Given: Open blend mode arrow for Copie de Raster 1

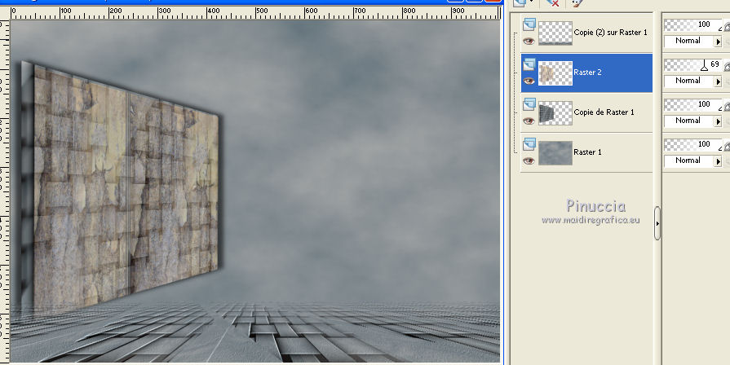Looking at the screenshot, I should click(718, 122).
